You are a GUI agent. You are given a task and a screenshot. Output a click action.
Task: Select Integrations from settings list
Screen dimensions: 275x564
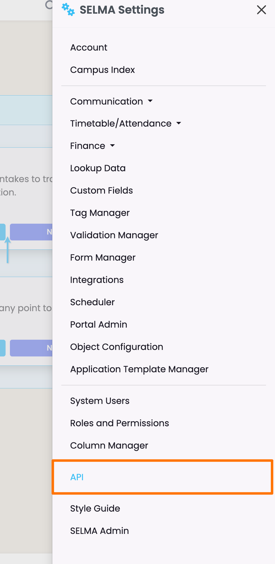pyautogui.click(x=97, y=280)
